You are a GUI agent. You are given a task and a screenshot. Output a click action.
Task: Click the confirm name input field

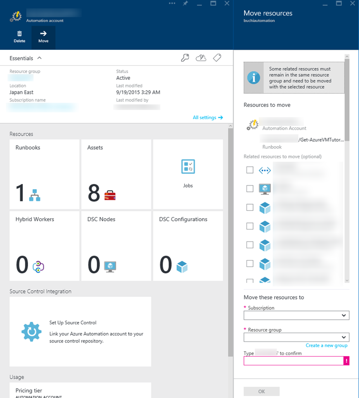tap(294, 361)
